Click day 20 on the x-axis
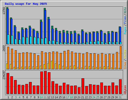This screenshot has height=100, width=128. (x=79, y=97)
